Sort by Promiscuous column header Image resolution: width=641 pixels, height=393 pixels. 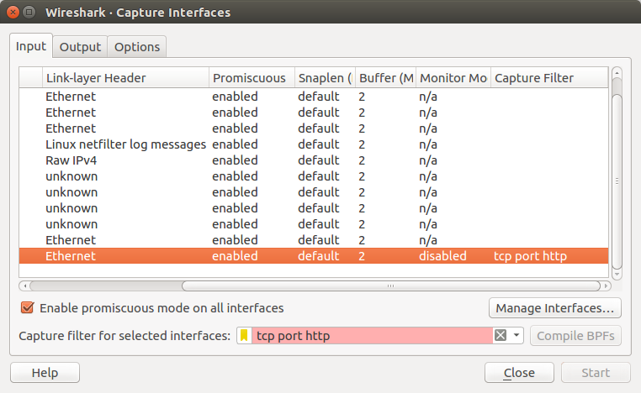pos(252,78)
